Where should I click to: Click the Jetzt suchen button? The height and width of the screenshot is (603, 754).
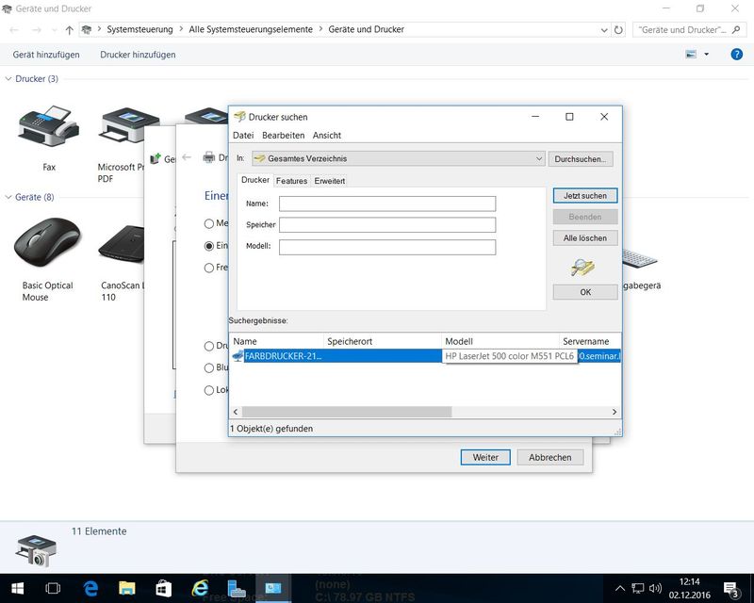[x=585, y=196]
